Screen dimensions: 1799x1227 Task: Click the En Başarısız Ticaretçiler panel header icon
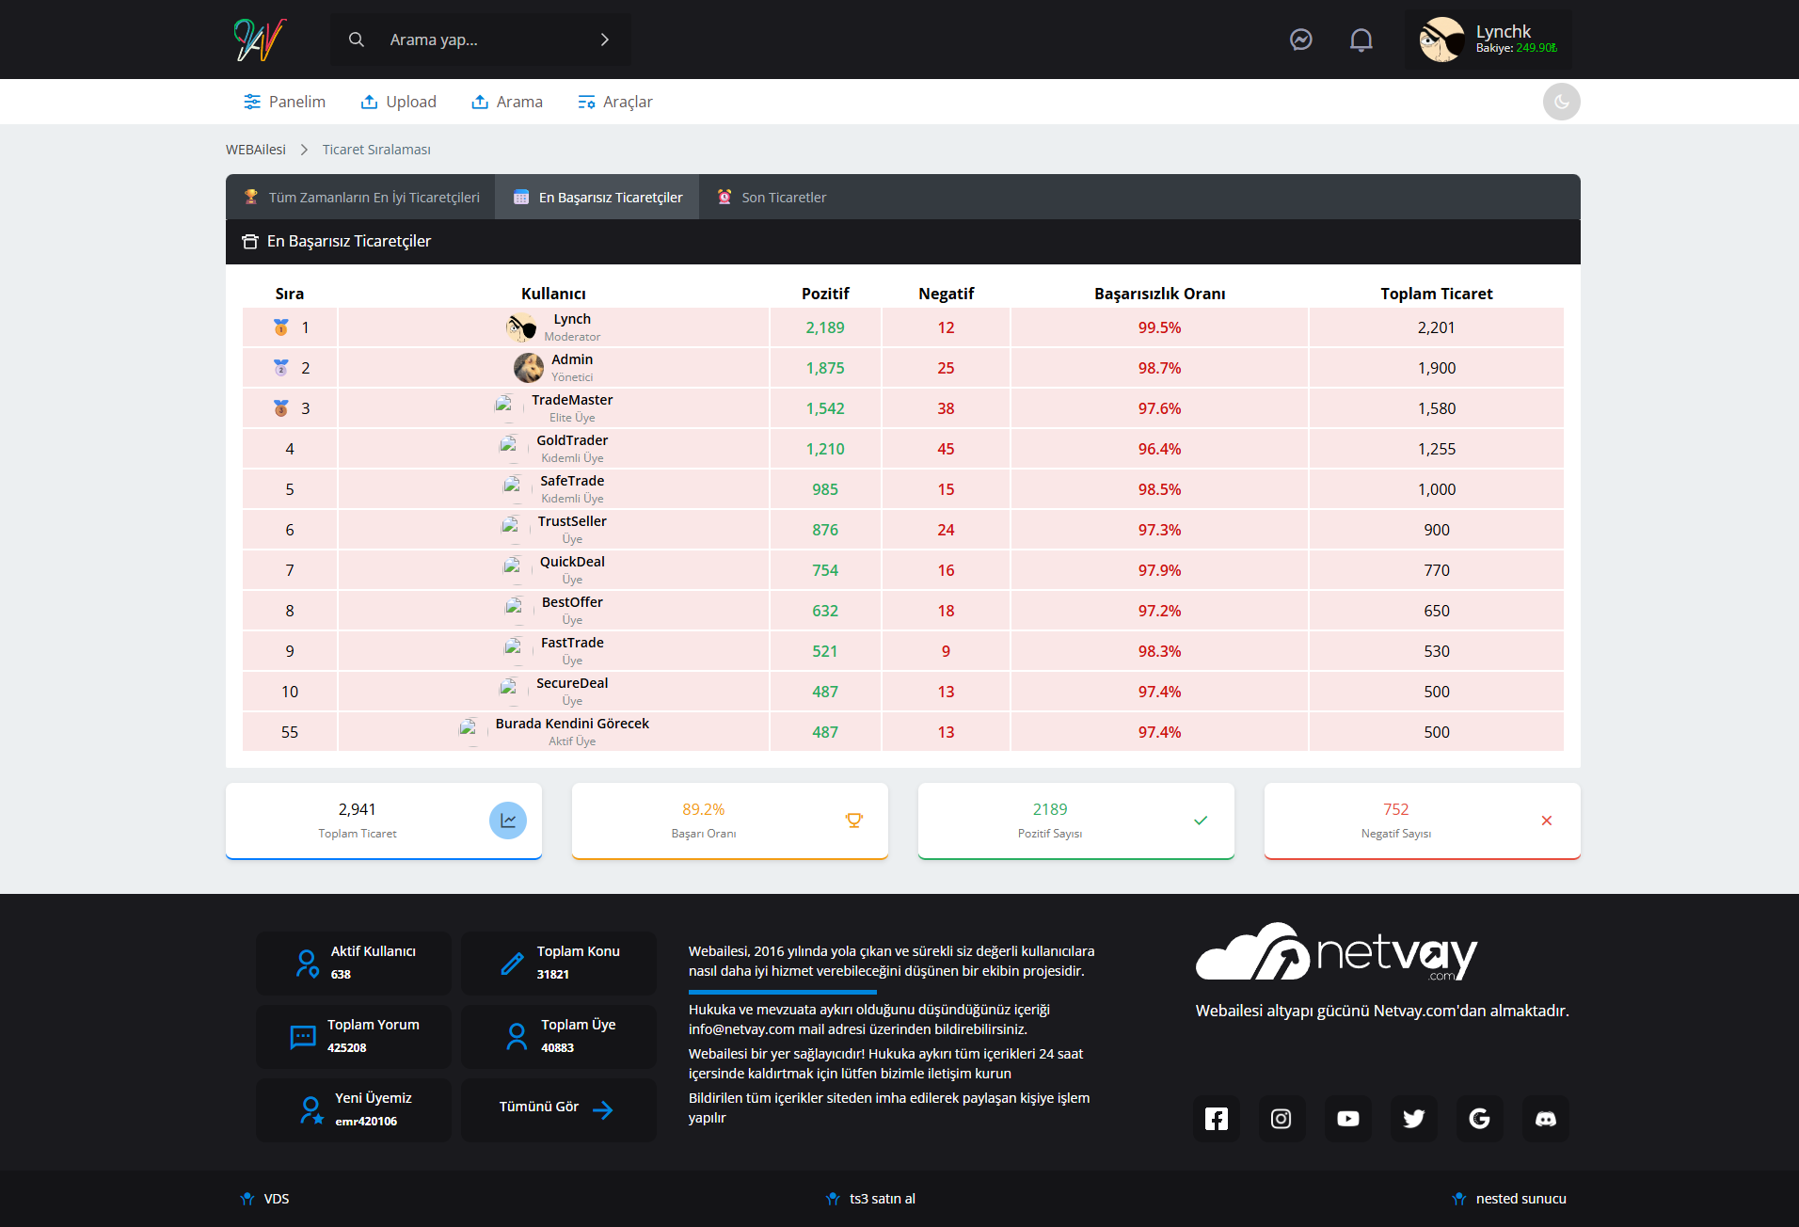click(x=249, y=242)
